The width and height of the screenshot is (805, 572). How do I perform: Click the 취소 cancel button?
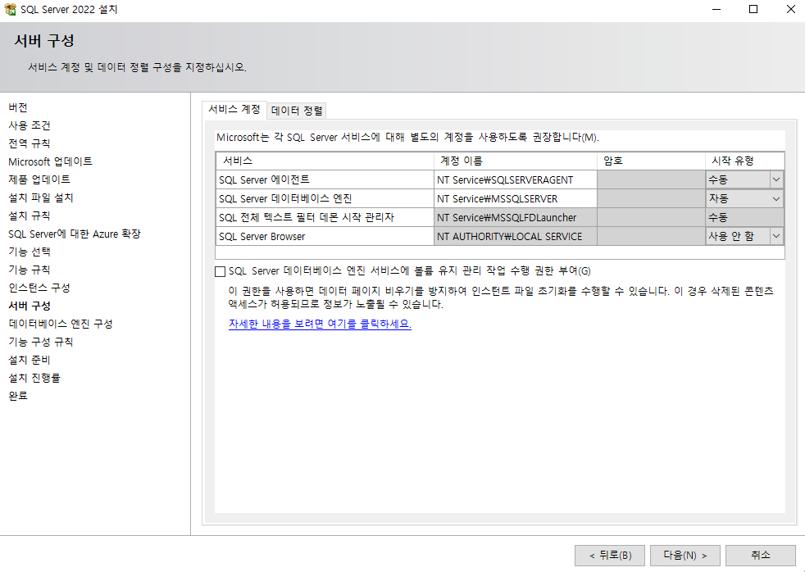(761, 555)
